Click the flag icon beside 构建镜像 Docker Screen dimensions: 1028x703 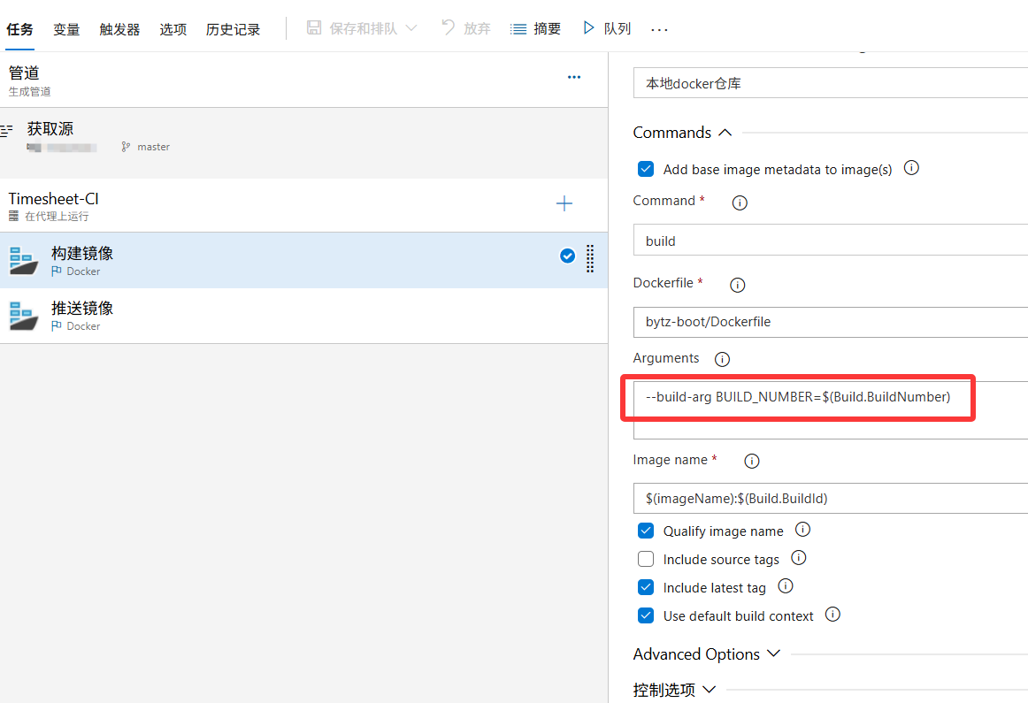[x=57, y=271]
